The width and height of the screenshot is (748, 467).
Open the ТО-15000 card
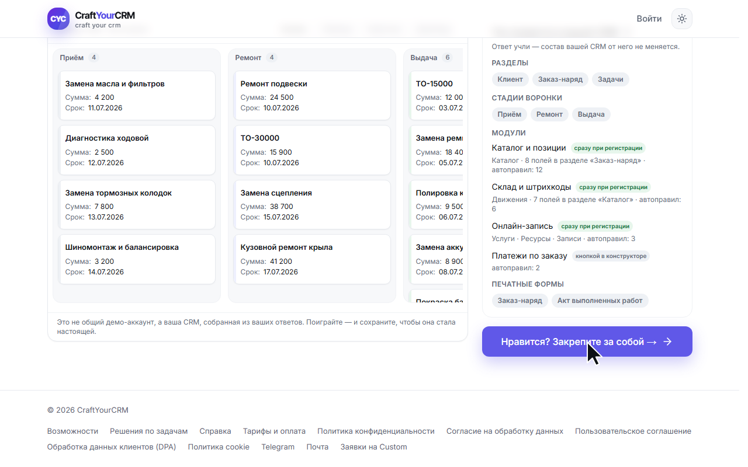[x=437, y=96]
